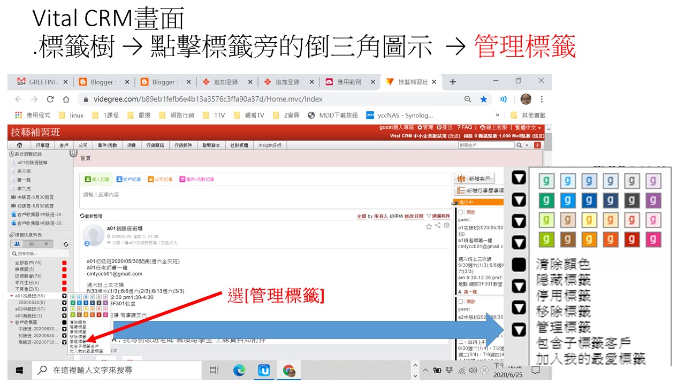Choose 管理標籤 in the enlarged menu

(x=564, y=326)
